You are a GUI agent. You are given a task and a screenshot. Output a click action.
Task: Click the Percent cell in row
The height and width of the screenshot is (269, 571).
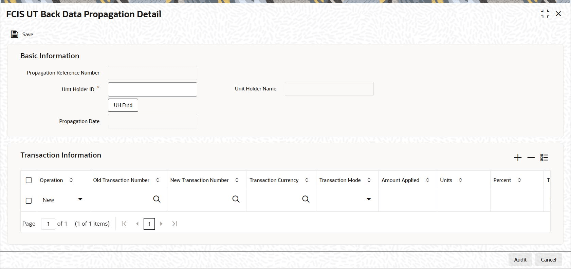pyautogui.click(x=517, y=201)
